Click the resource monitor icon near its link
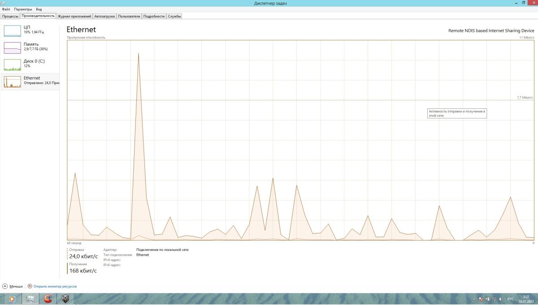 (x=30, y=286)
